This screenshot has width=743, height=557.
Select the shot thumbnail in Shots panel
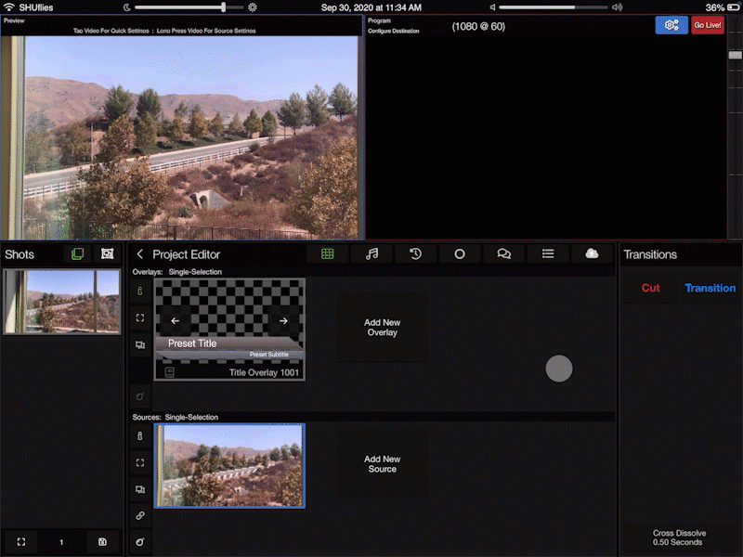click(62, 302)
